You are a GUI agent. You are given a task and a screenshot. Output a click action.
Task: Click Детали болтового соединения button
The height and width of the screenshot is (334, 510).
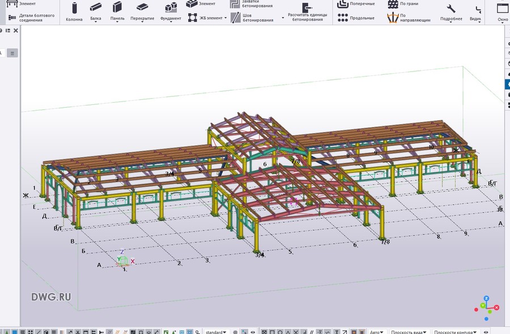coord(12,18)
